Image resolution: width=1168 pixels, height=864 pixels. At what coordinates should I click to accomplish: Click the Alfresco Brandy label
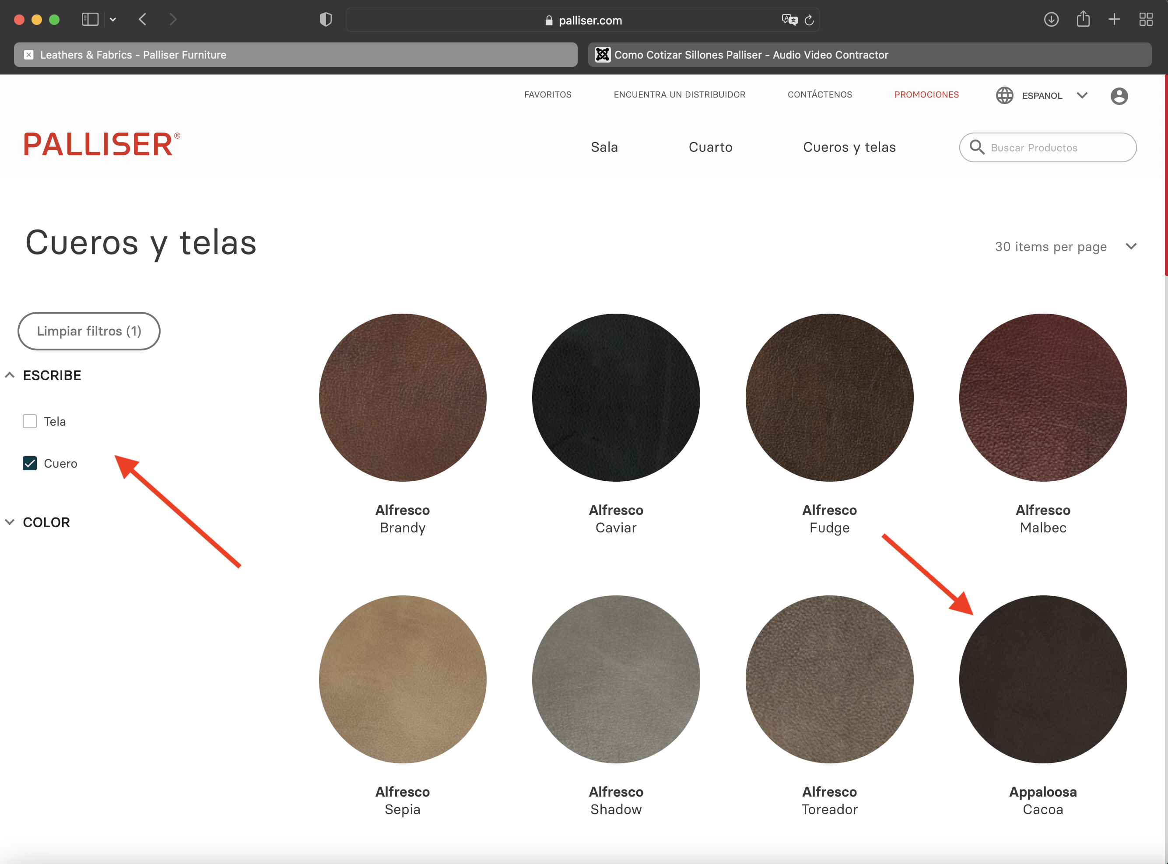(x=403, y=519)
